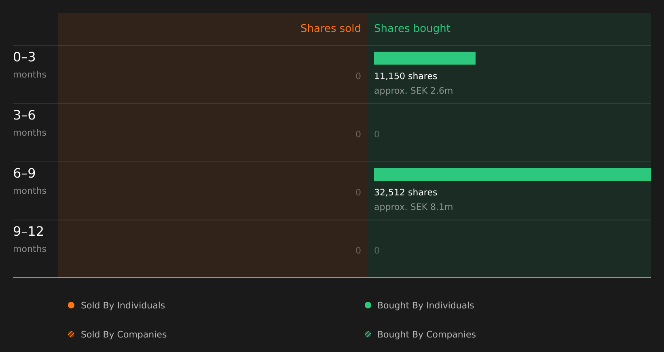Click the 11,150 shares value
The image size is (664, 352).
406,76
